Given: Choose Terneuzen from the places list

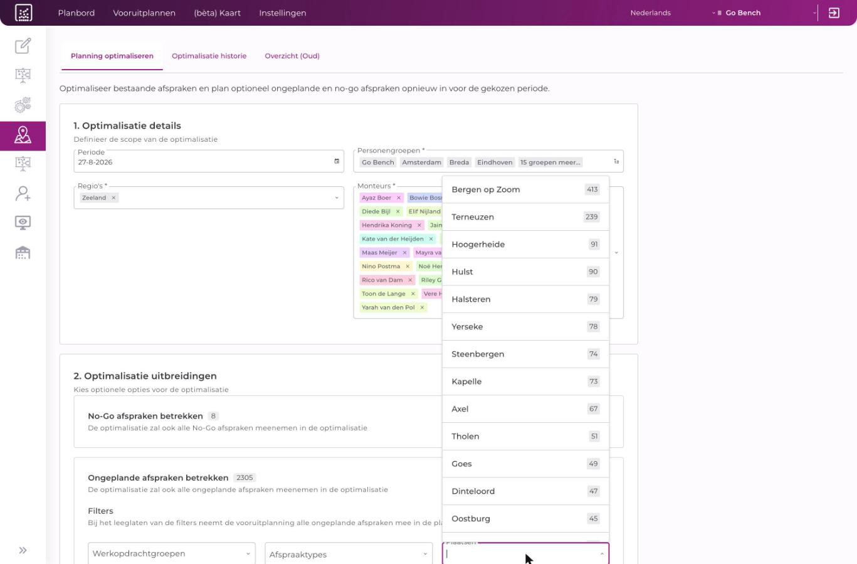Looking at the screenshot, I should (x=525, y=217).
